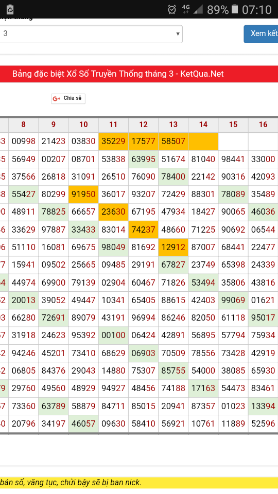Image resolution: width=278 pixels, height=494 pixels.
Task: Tap the cell 33000
Action: point(263,159)
